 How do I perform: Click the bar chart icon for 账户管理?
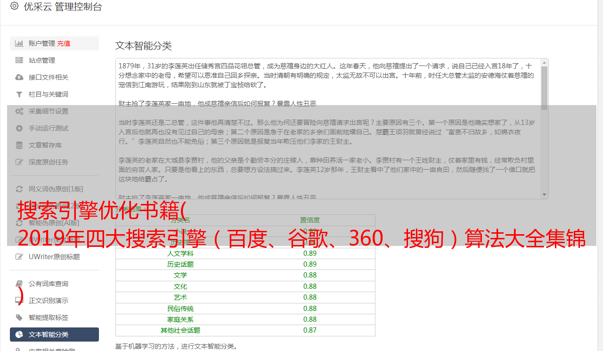coord(19,43)
